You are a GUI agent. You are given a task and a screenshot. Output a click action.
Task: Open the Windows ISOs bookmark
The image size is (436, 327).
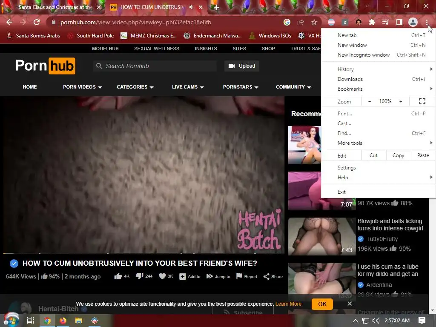[x=270, y=36]
